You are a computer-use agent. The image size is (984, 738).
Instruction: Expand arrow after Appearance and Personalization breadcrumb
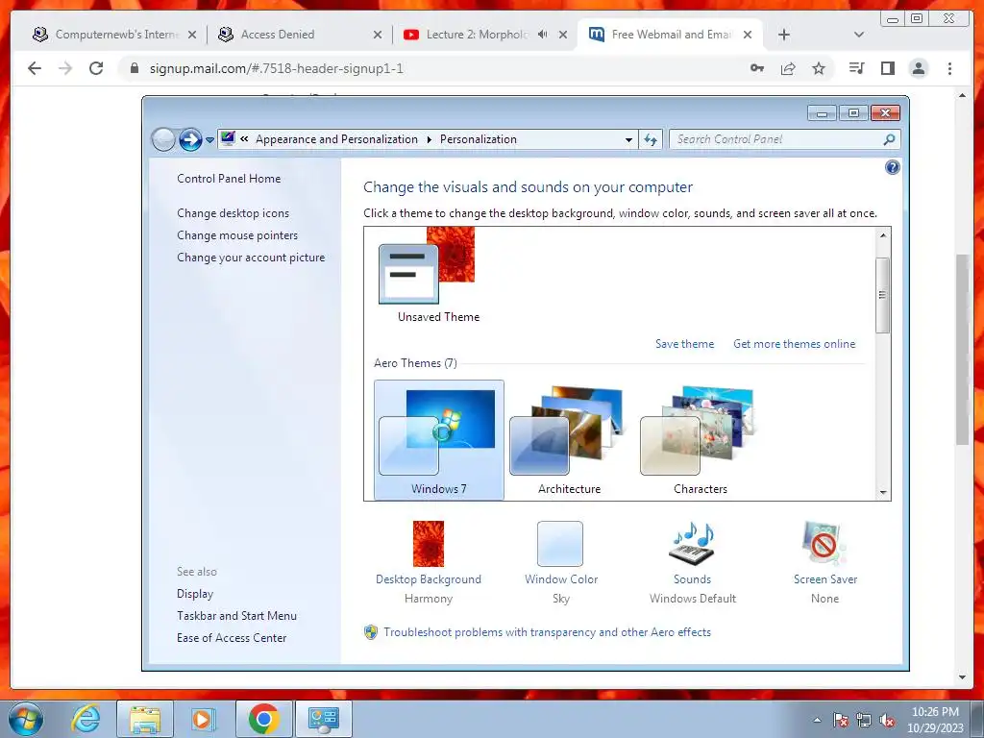point(430,139)
